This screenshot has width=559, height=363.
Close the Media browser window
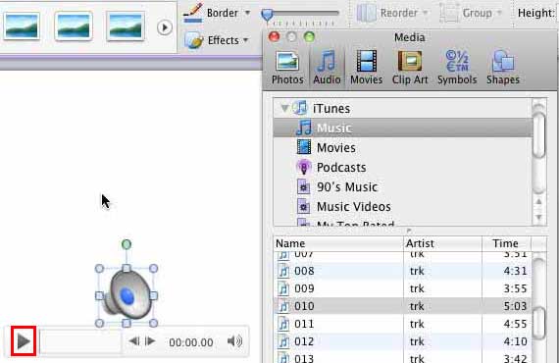coord(275,36)
